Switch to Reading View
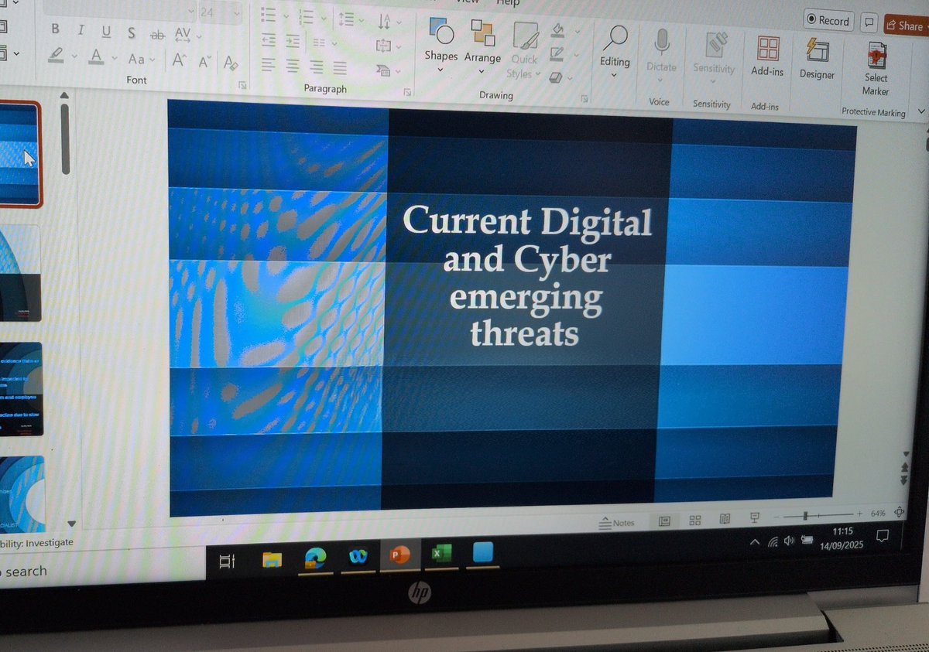The width and height of the screenshot is (929, 652). [x=725, y=519]
